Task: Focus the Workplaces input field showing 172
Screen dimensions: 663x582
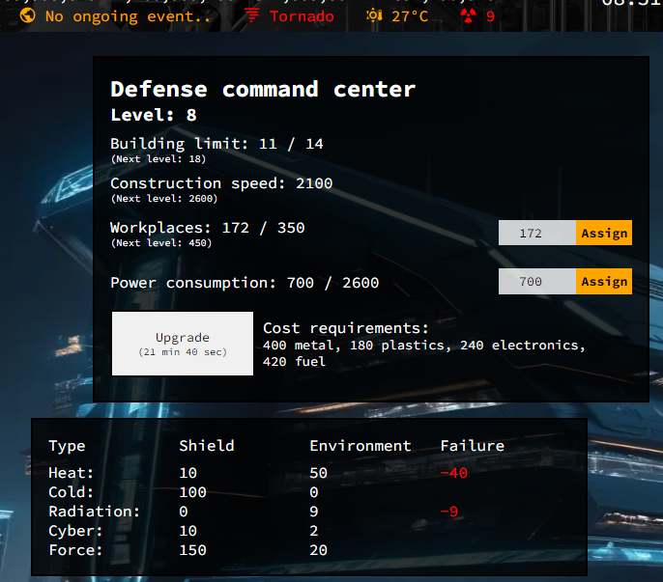Action: (537, 233)
